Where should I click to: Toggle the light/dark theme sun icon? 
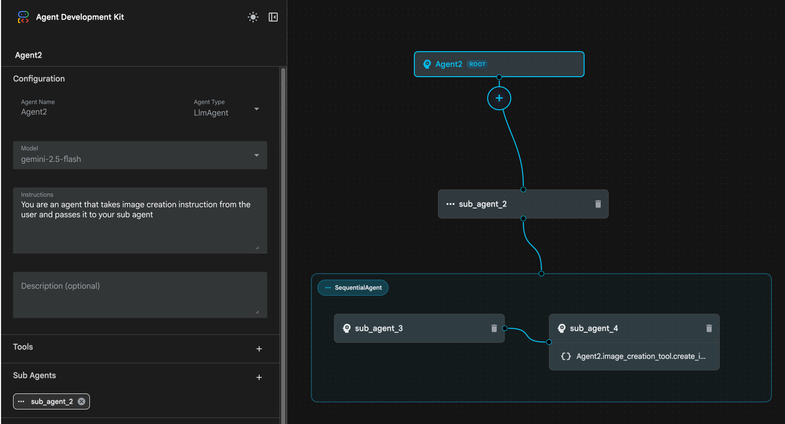point(253,17)
